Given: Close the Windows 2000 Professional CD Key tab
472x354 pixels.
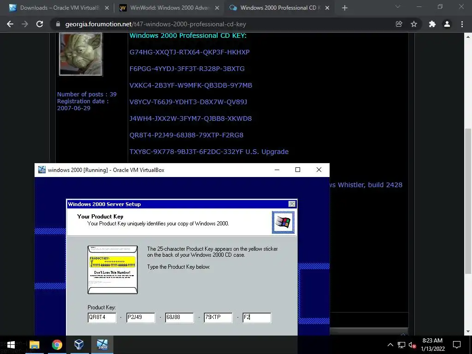Looking at the screenshot, I should tap(327, 8).
